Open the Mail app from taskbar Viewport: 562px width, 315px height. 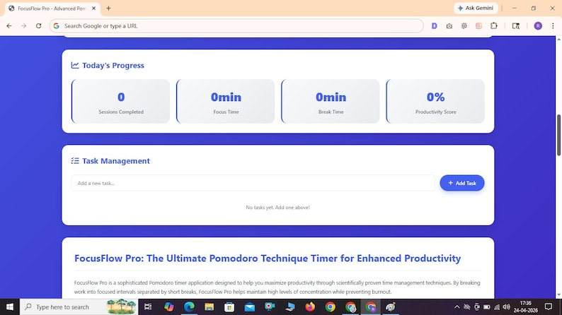[249, 307]
